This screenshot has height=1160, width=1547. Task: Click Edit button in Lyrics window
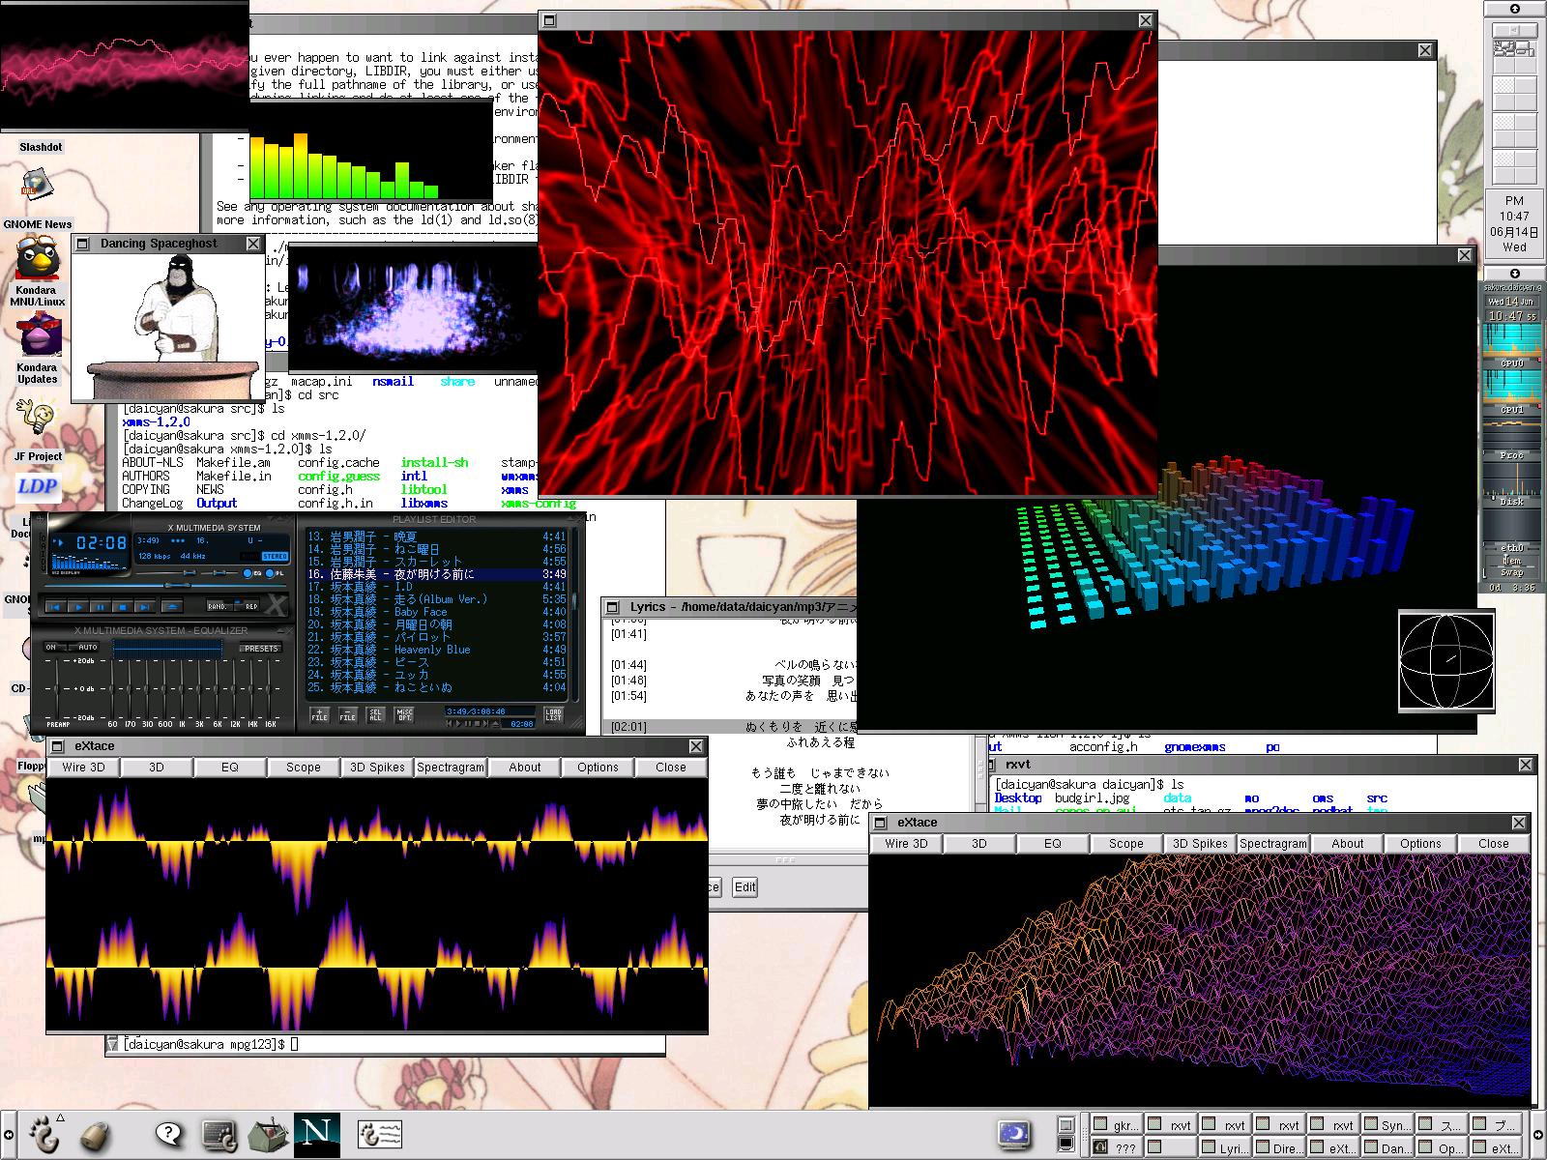coord(744,887)
